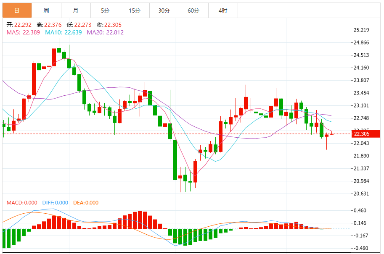Click the DEA:0.000 indicator label
This screenshot has width=384, height=254.
click(x=86, y=203)
